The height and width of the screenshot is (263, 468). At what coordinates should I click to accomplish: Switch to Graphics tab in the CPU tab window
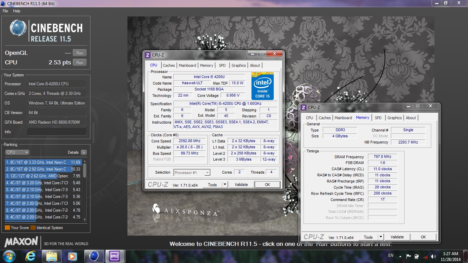239,65
